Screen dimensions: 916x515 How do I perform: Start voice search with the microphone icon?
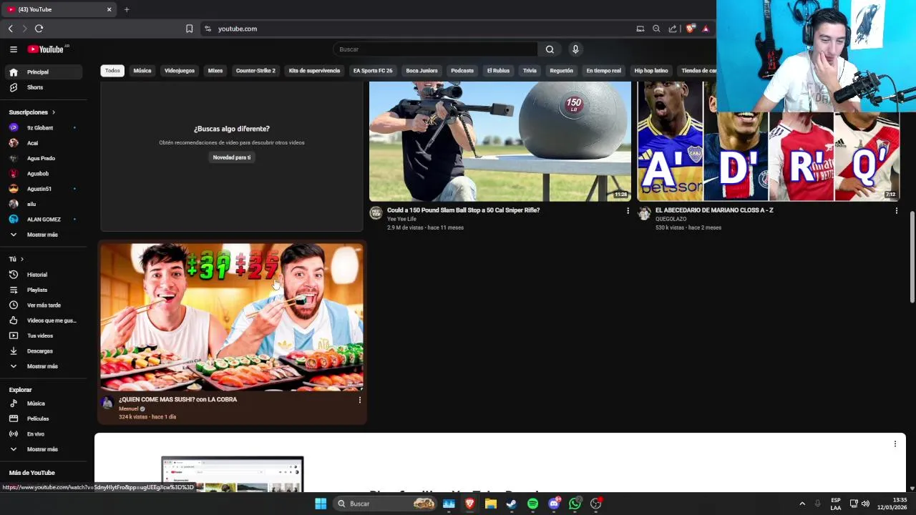575,49
